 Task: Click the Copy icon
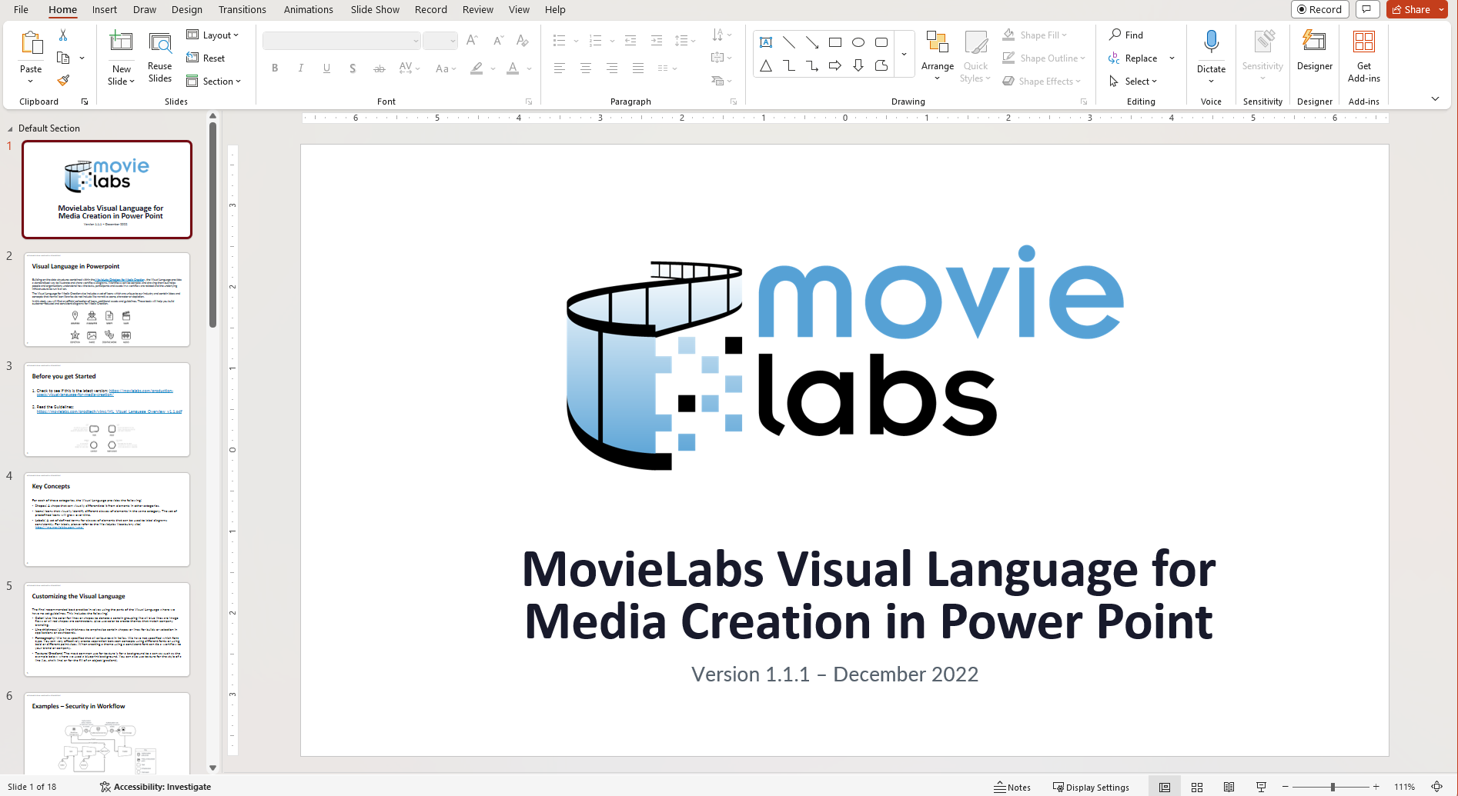coord(63,58)
